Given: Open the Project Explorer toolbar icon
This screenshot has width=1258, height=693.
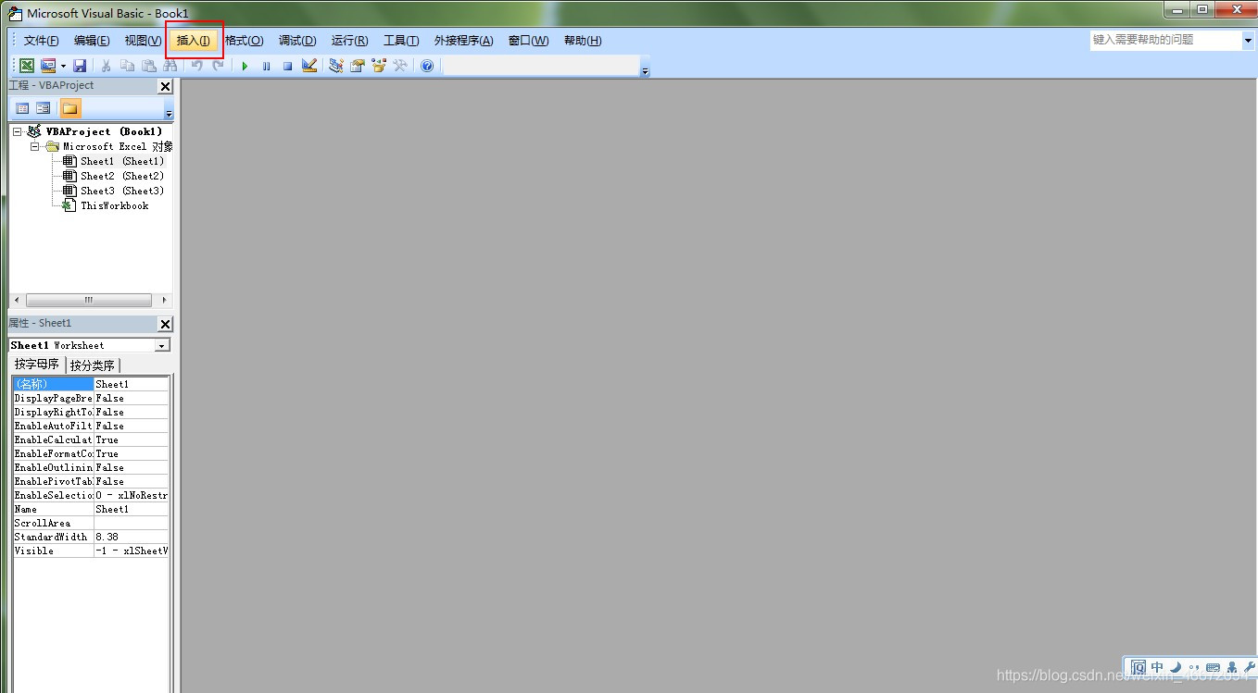Looking at the screenshot, I should click(335, 66).
